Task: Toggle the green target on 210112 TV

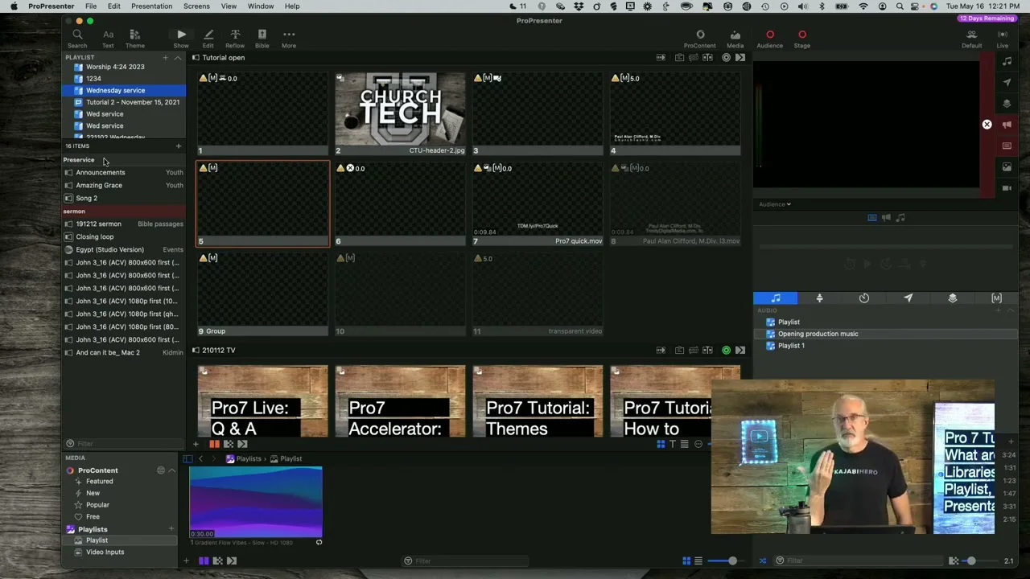Action: point(726,351)
